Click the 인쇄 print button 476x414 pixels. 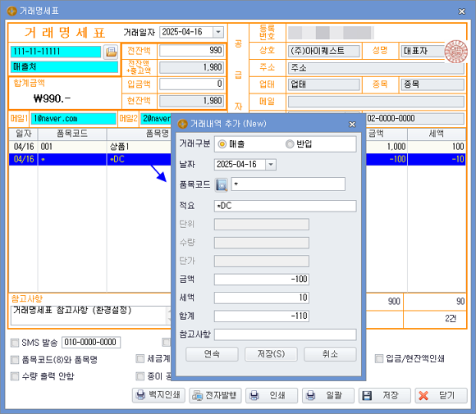(272, 395)
